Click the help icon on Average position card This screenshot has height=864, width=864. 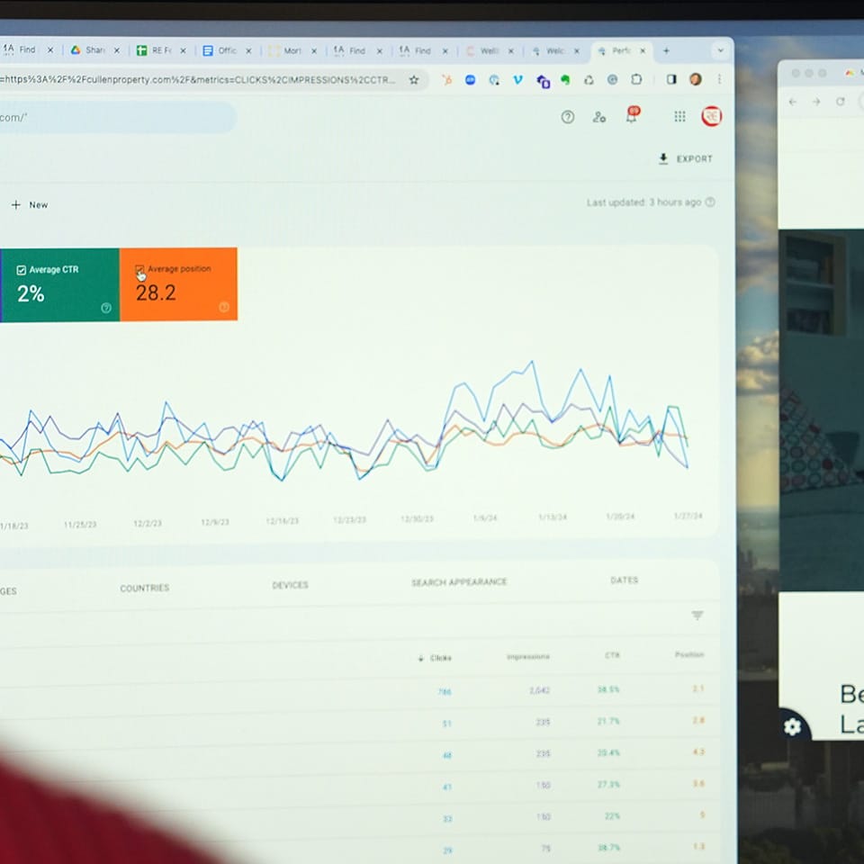(224, 307)
